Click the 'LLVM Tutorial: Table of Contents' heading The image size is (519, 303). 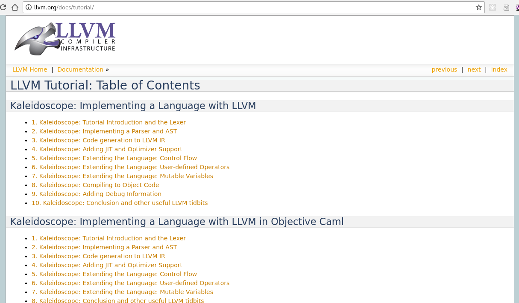(105, 85)
